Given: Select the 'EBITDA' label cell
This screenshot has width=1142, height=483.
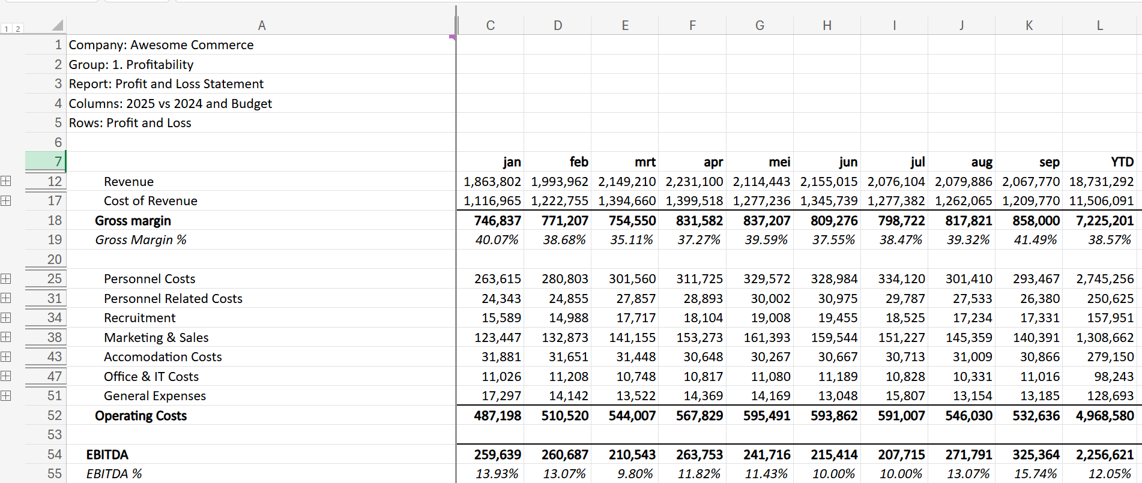Looking at the screenshot, I should tap(261, 454).
